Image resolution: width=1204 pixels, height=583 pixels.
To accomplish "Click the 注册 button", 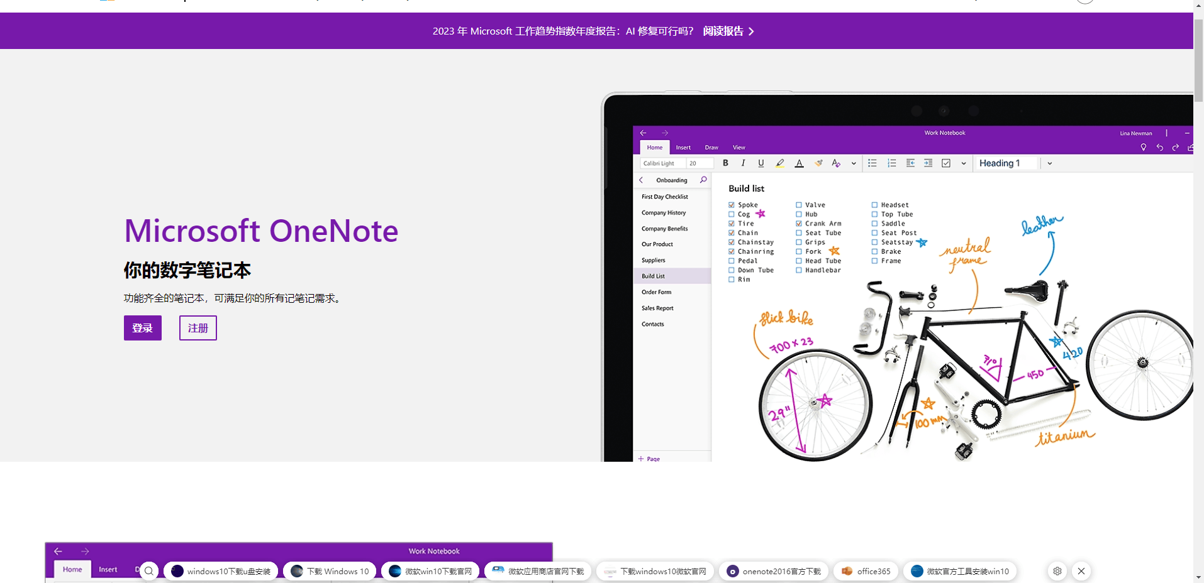I will [x=198, y=327].
